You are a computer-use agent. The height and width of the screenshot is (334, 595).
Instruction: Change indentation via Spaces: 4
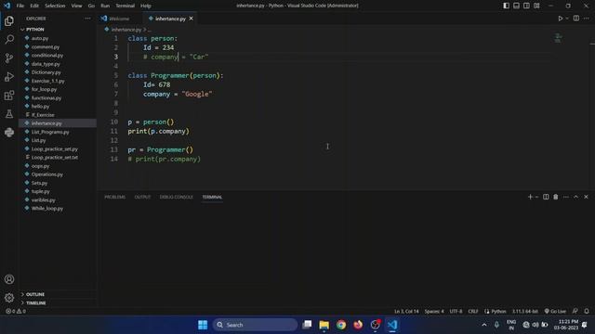434,312
